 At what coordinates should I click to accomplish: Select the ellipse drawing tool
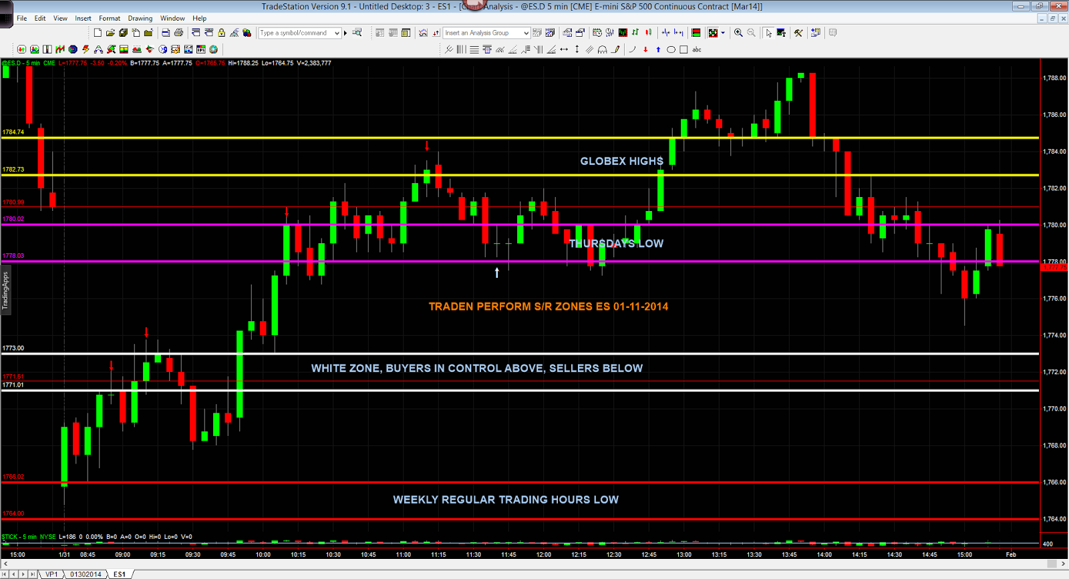pos(671,49)
